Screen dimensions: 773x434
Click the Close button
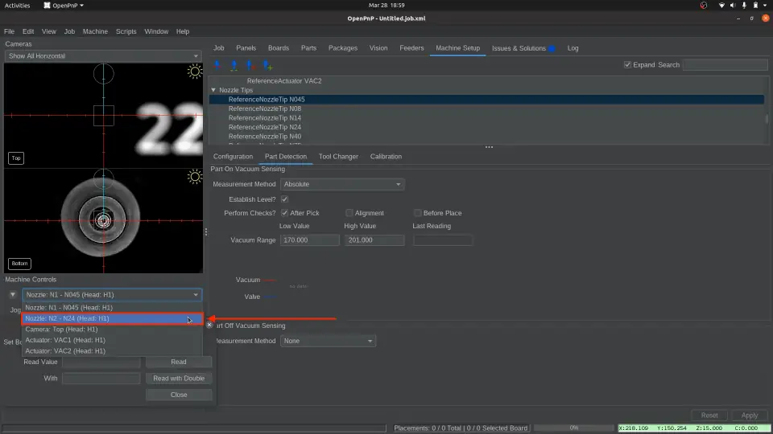pyautogui.click(x=179, y=395)
